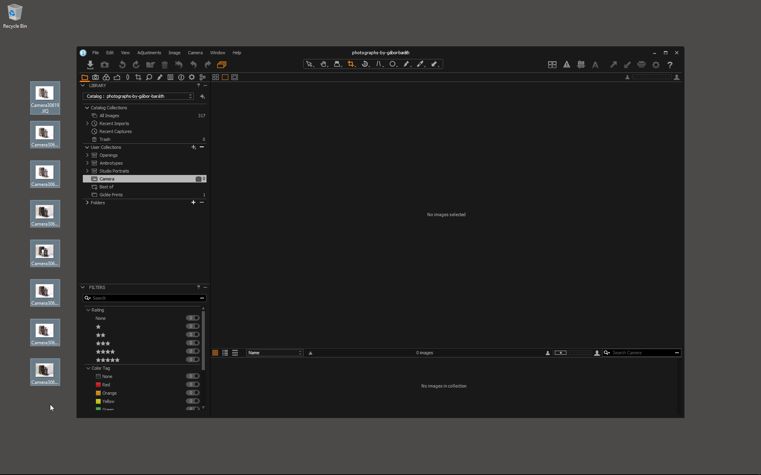Open the Image menu
761x475 pixels.
(174, 53)
